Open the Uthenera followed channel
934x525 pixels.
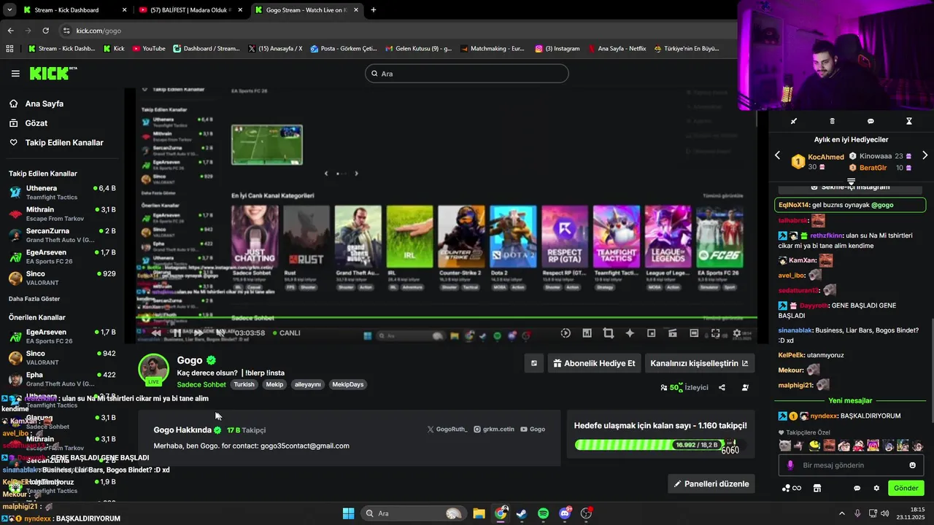(62, 192)
